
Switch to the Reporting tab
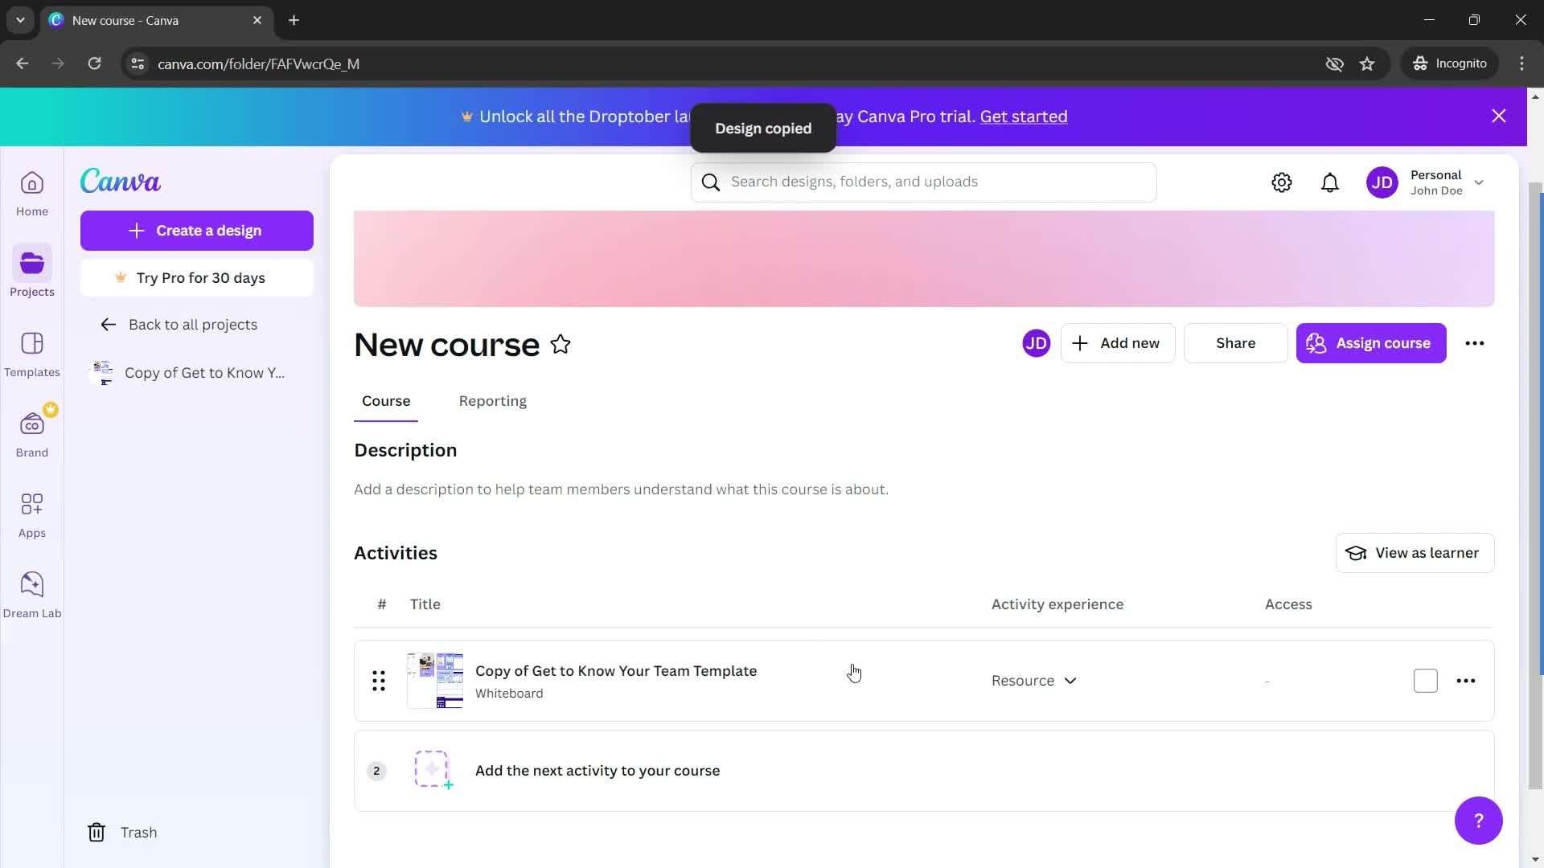point(493,400)
